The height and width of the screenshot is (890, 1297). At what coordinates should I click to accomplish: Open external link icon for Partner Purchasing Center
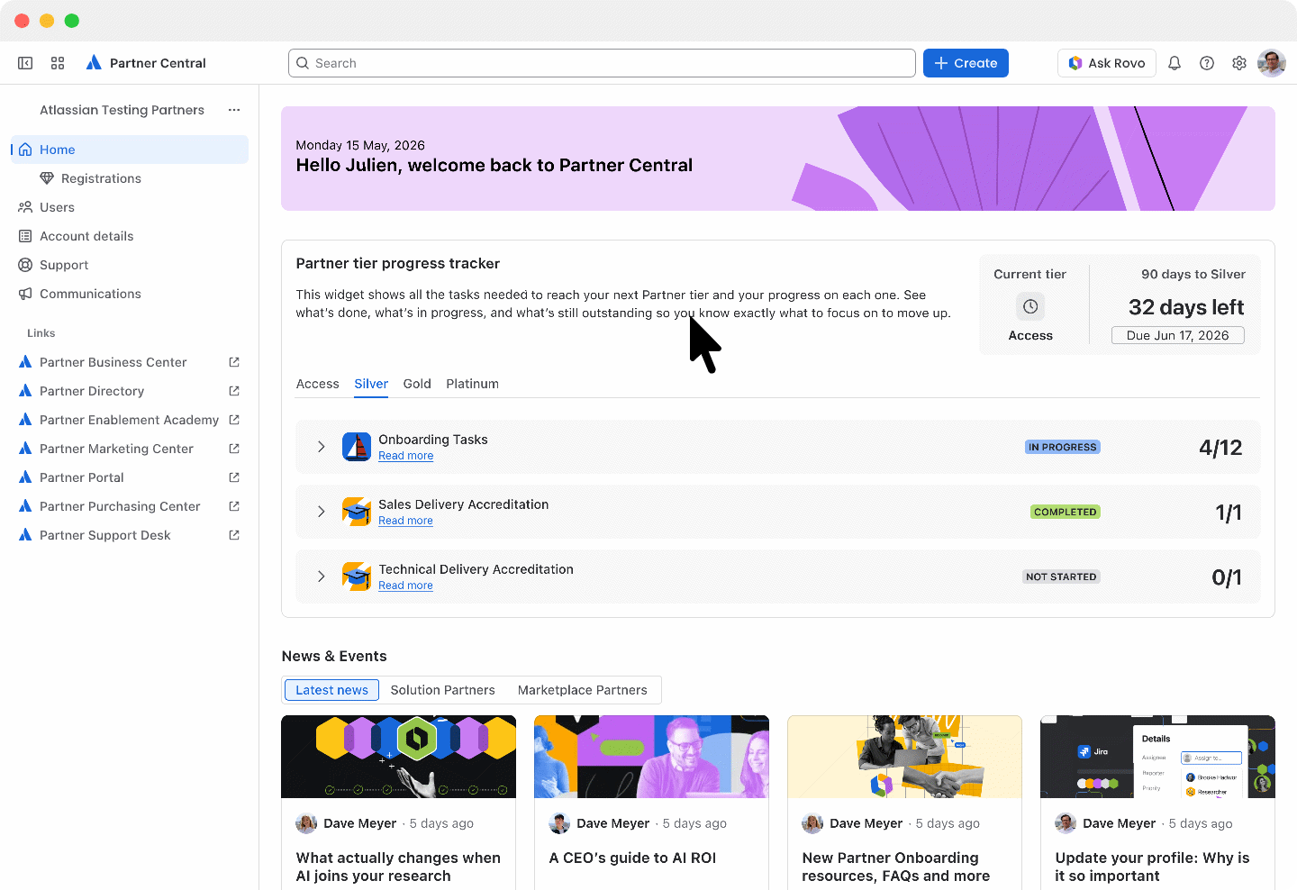(234, 506)
